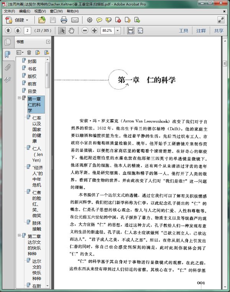The height and width of the screenshot is (292, 230).
Task: Click the find current bookmark icon
Action: pyautogui.click(x=47, y=52)
